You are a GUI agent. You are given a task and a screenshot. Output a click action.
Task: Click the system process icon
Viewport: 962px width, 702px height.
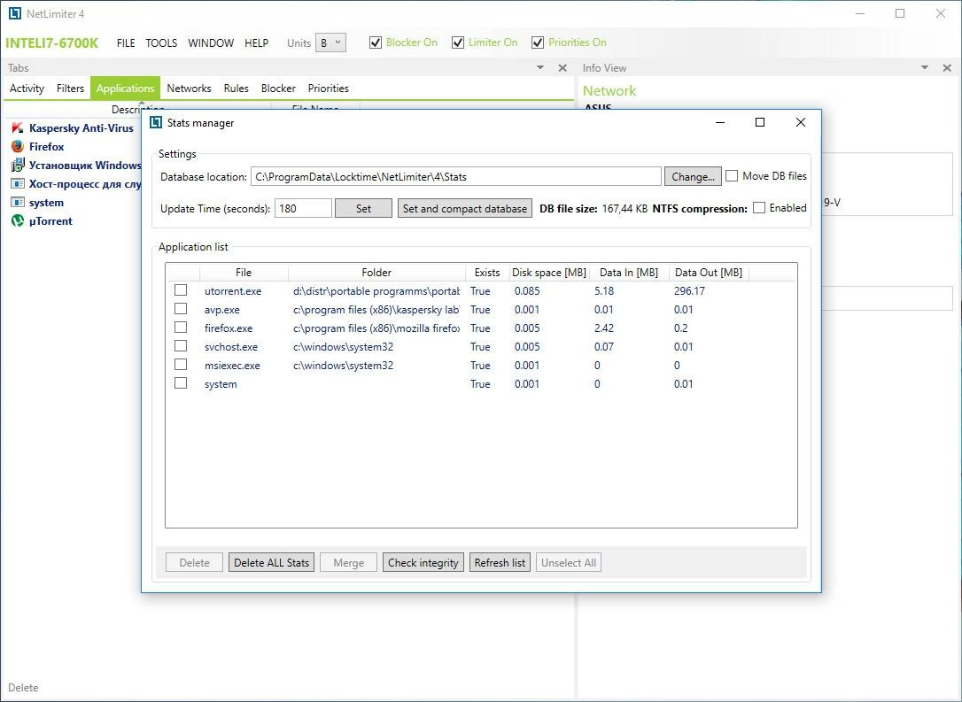17,203
